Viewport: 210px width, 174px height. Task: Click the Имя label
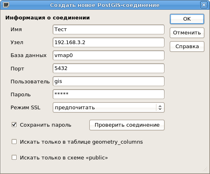pos(16,30)
